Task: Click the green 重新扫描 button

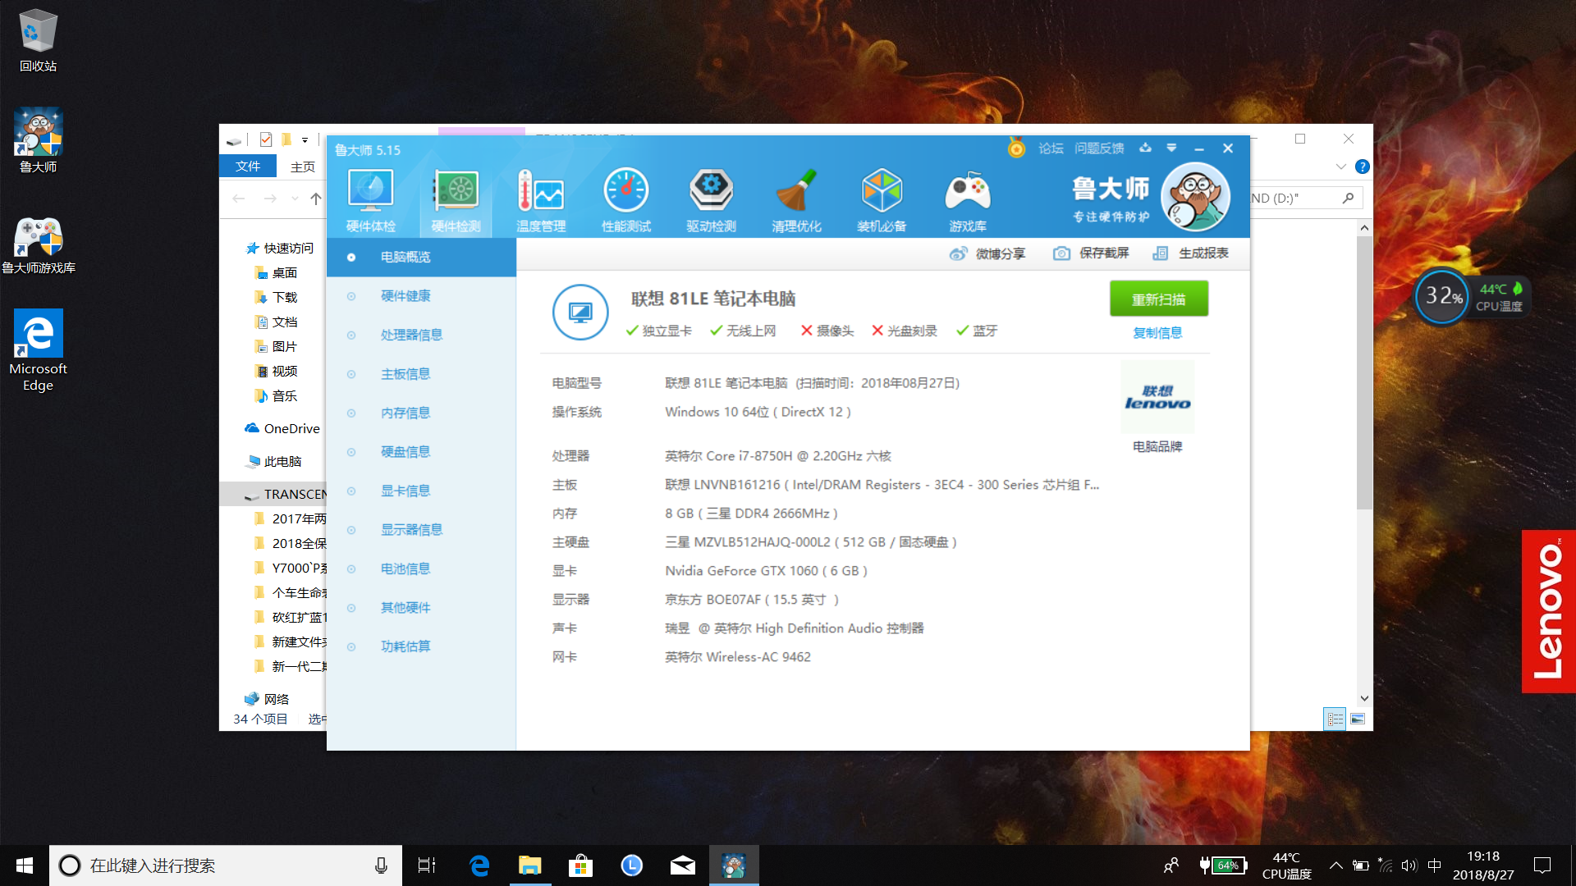Action: point(1158,299)
